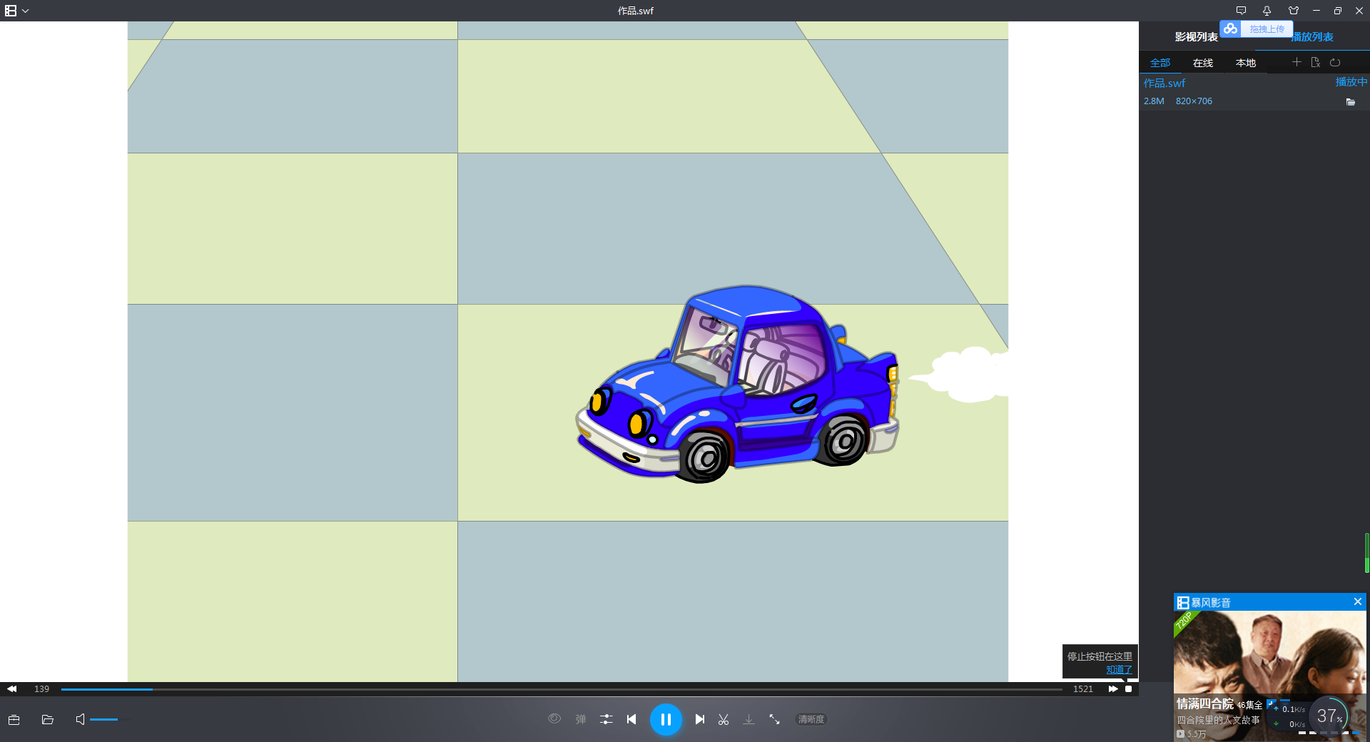Clear the playlist with the file-x icon
The width and height of the screenshot is (1370, 742).
point(1316,62)
